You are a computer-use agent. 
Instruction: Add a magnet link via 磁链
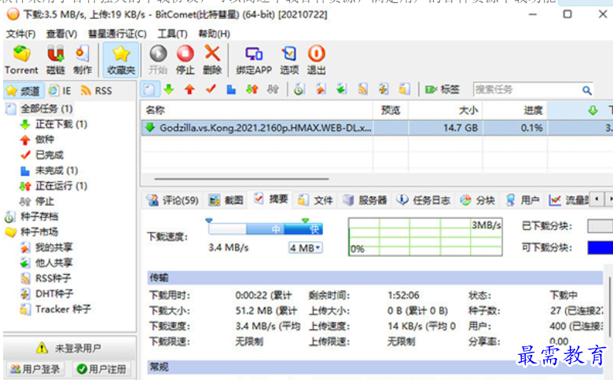(x=56, y=60)
